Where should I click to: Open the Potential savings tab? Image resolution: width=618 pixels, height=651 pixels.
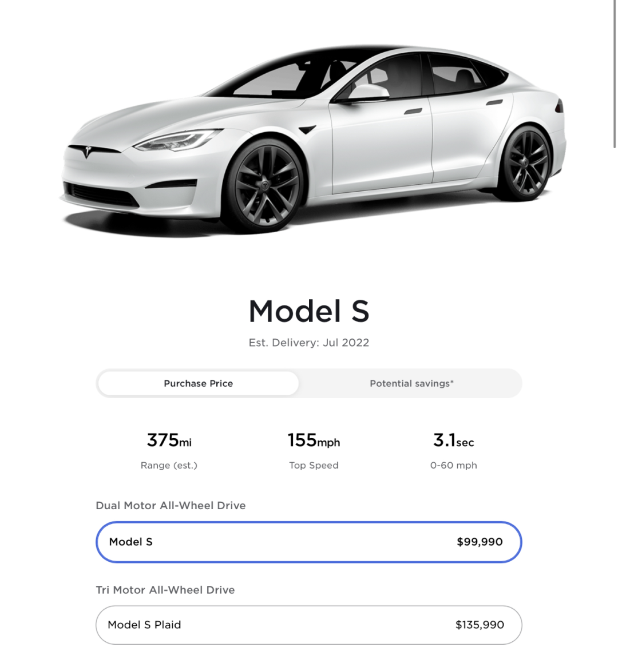pos(411,383)
